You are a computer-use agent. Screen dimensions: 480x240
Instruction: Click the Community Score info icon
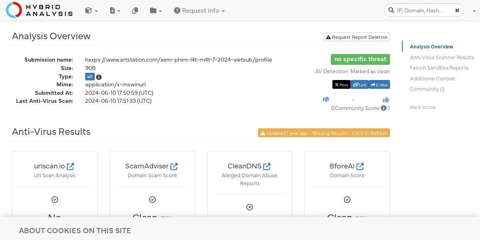[x=384, y=108]
